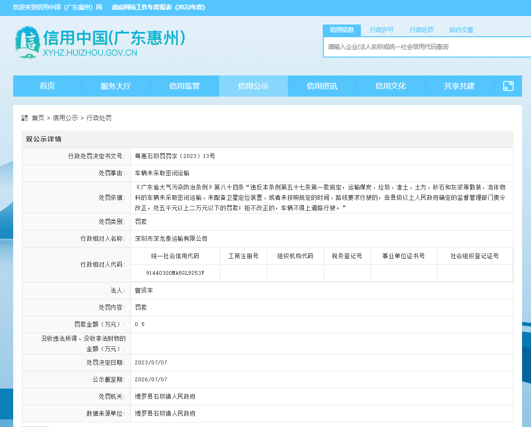This screenshot has width=531, height=427.
Task: Click the 统一社会信用代码 column header
Action: pos(175,256)
